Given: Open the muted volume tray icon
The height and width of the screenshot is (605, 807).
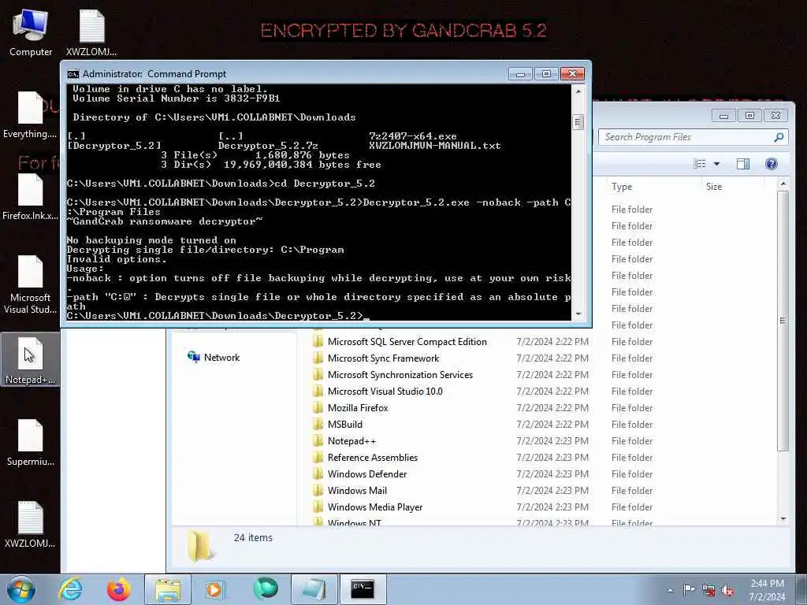Looking at the screenshot, I should (x=727, y=590).
